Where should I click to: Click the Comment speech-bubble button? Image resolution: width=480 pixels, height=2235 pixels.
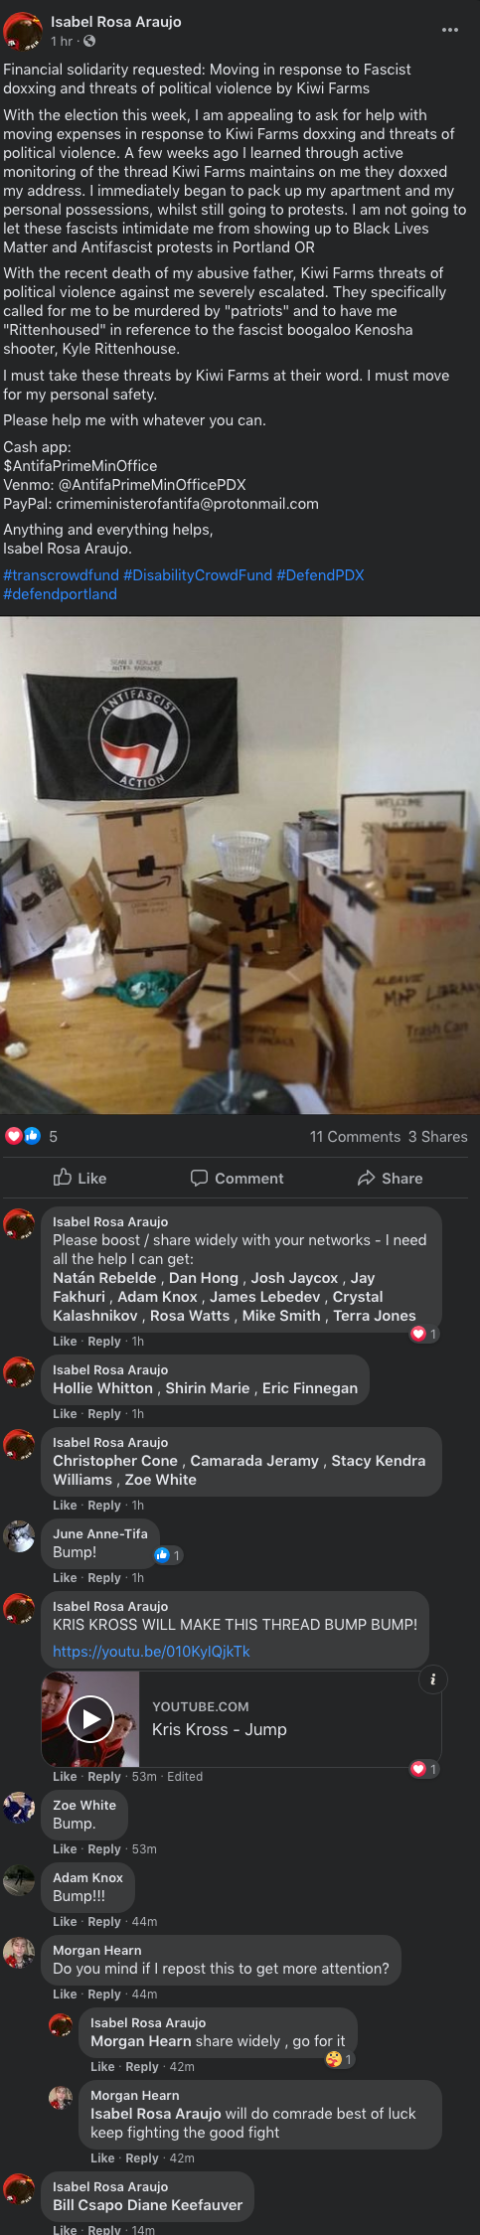click(237, 1178)
